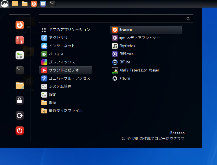
Task: Launch Firefox from the top panel
Action: tap(34, 4)
